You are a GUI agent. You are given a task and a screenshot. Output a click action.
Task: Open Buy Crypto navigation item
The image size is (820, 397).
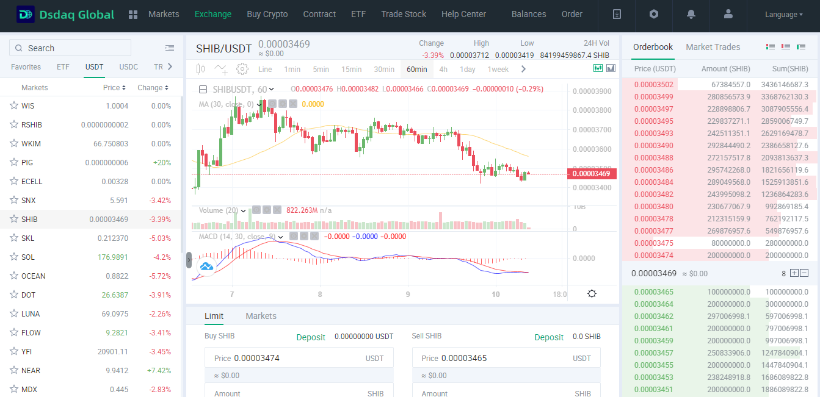(x=267, y=14)
